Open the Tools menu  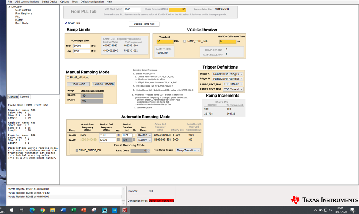(75, 2)
